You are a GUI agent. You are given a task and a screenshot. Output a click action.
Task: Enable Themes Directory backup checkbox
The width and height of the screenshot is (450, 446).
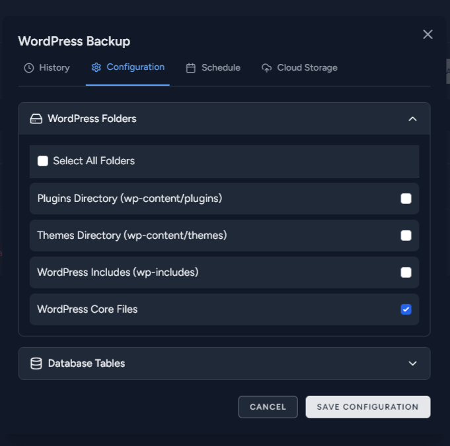tap(406, 236)
